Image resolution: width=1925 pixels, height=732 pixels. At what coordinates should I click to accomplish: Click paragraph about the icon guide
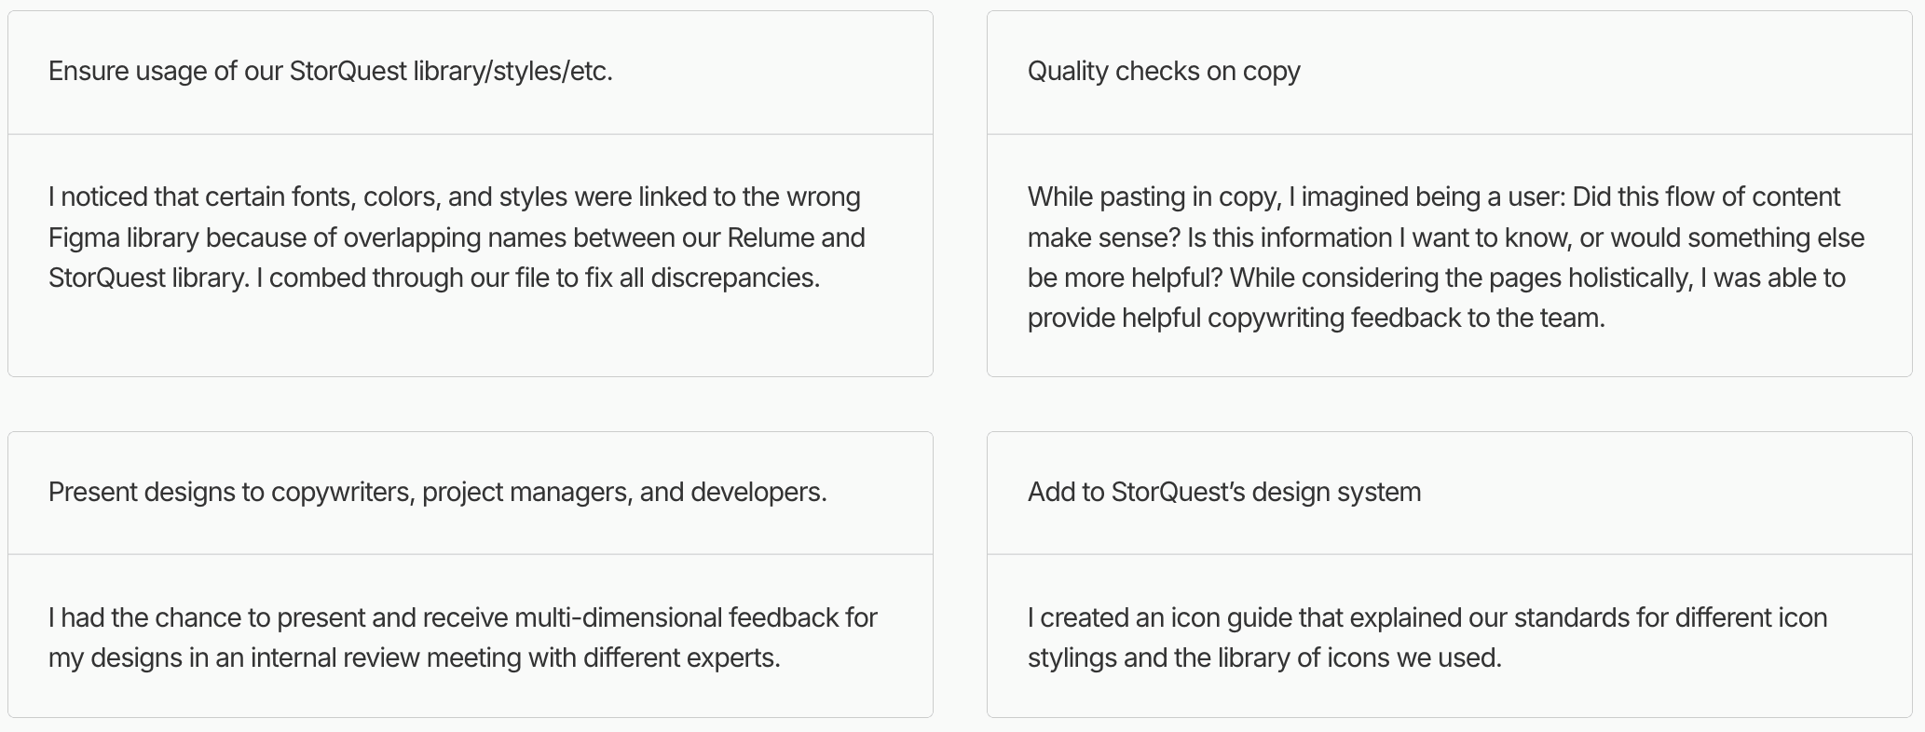(x=1427, y=638)
